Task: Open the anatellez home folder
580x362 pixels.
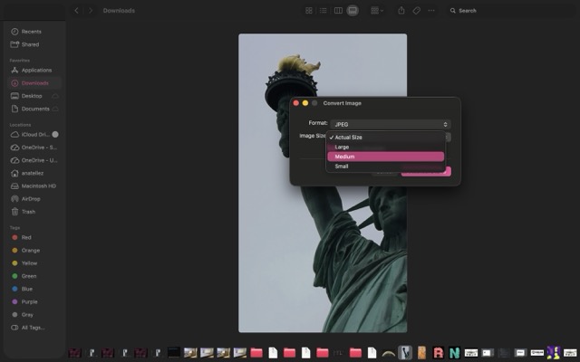Action: [x=34, y=173]
